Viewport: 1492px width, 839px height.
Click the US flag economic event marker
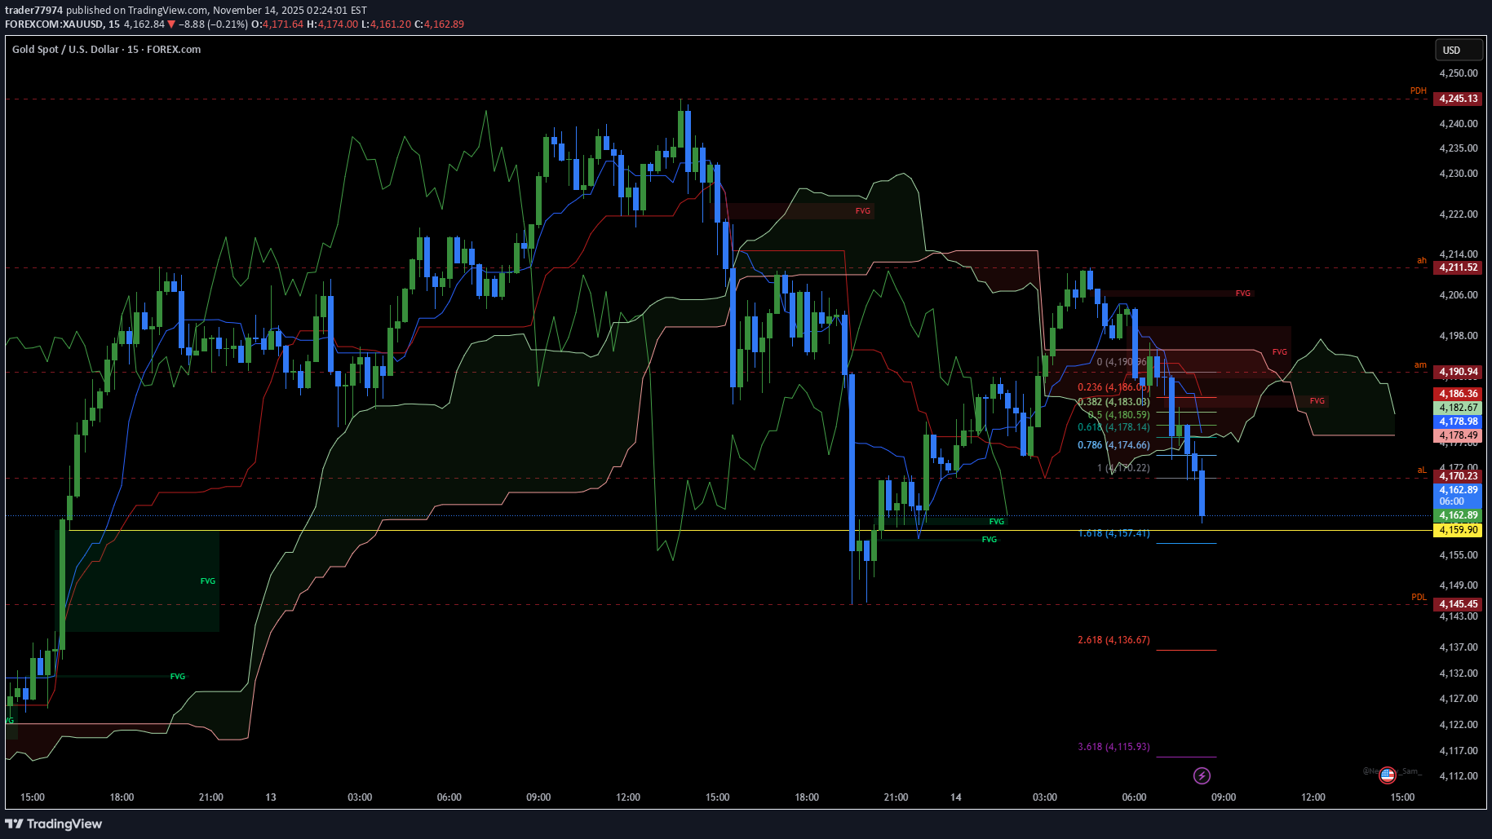pos(1387,775)
